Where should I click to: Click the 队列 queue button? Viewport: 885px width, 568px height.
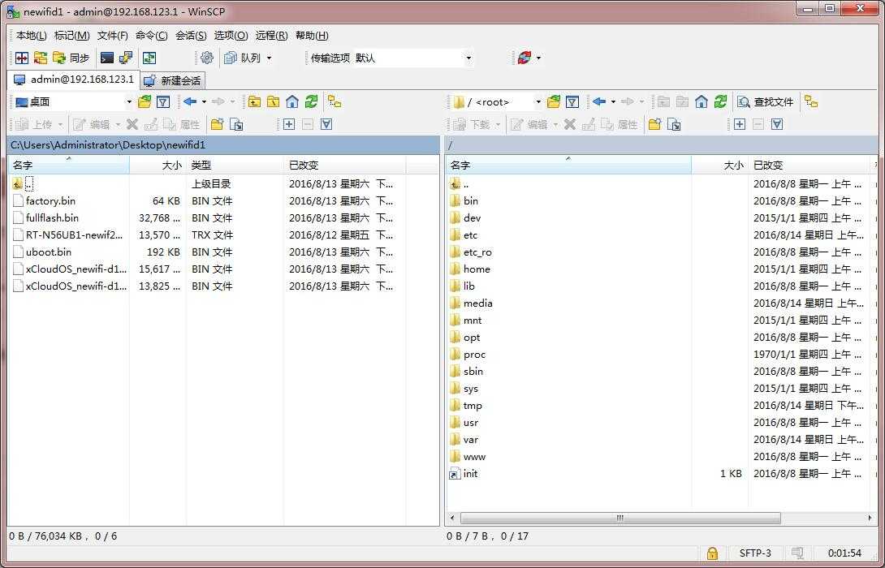point(243,58)
